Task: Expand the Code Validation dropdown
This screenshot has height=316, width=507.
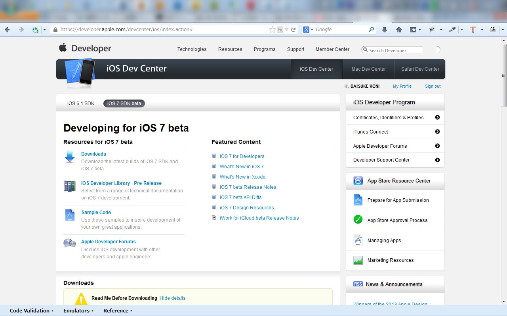Action: pos(32,311)
